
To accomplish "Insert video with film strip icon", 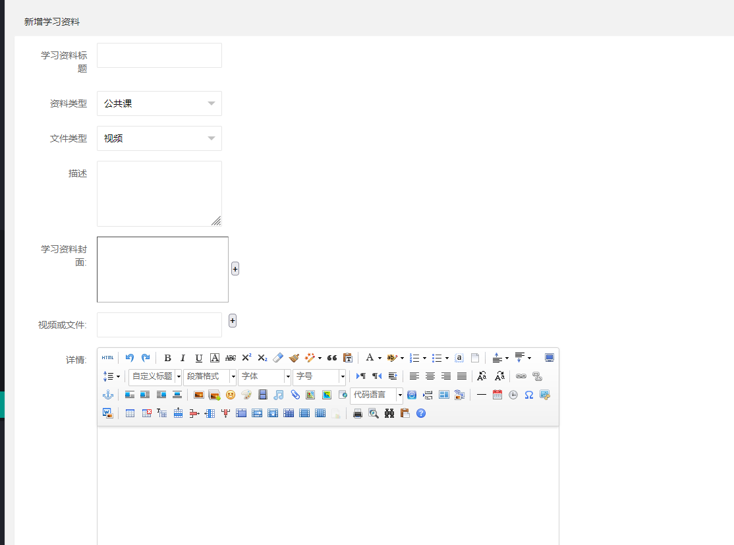I will 263,395.
